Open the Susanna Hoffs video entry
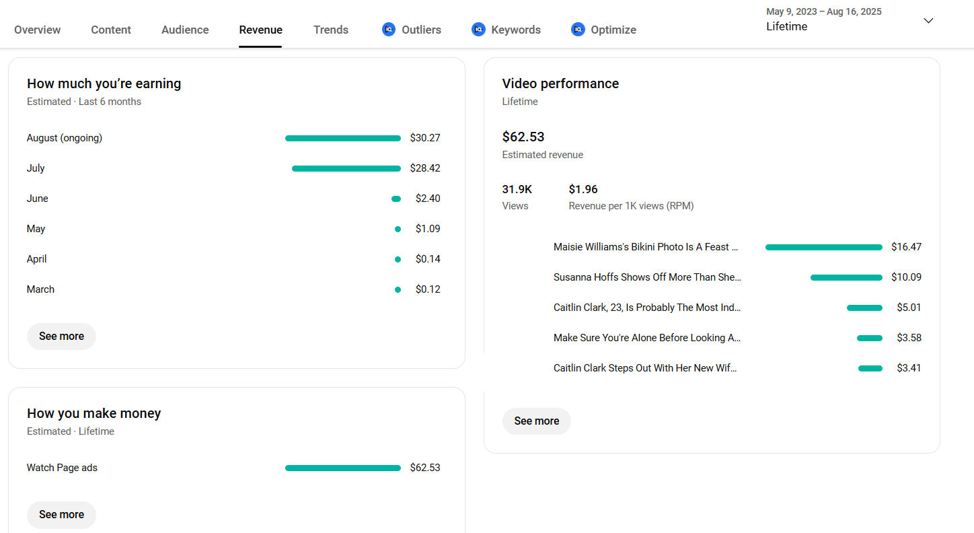 (646, 277)
